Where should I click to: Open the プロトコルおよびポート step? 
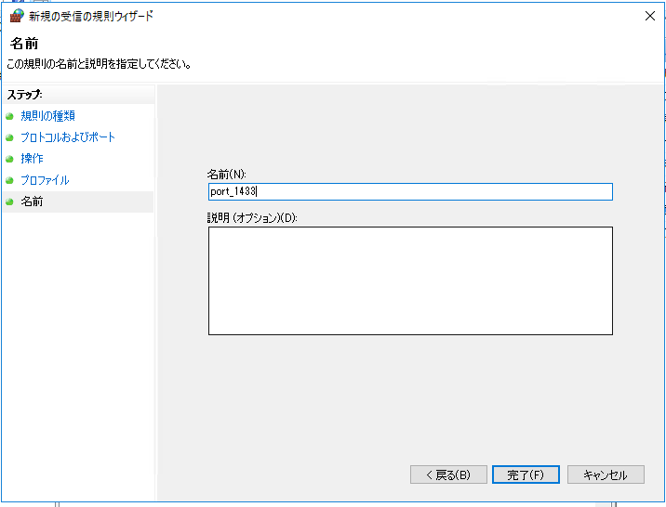tap(68, 137)
